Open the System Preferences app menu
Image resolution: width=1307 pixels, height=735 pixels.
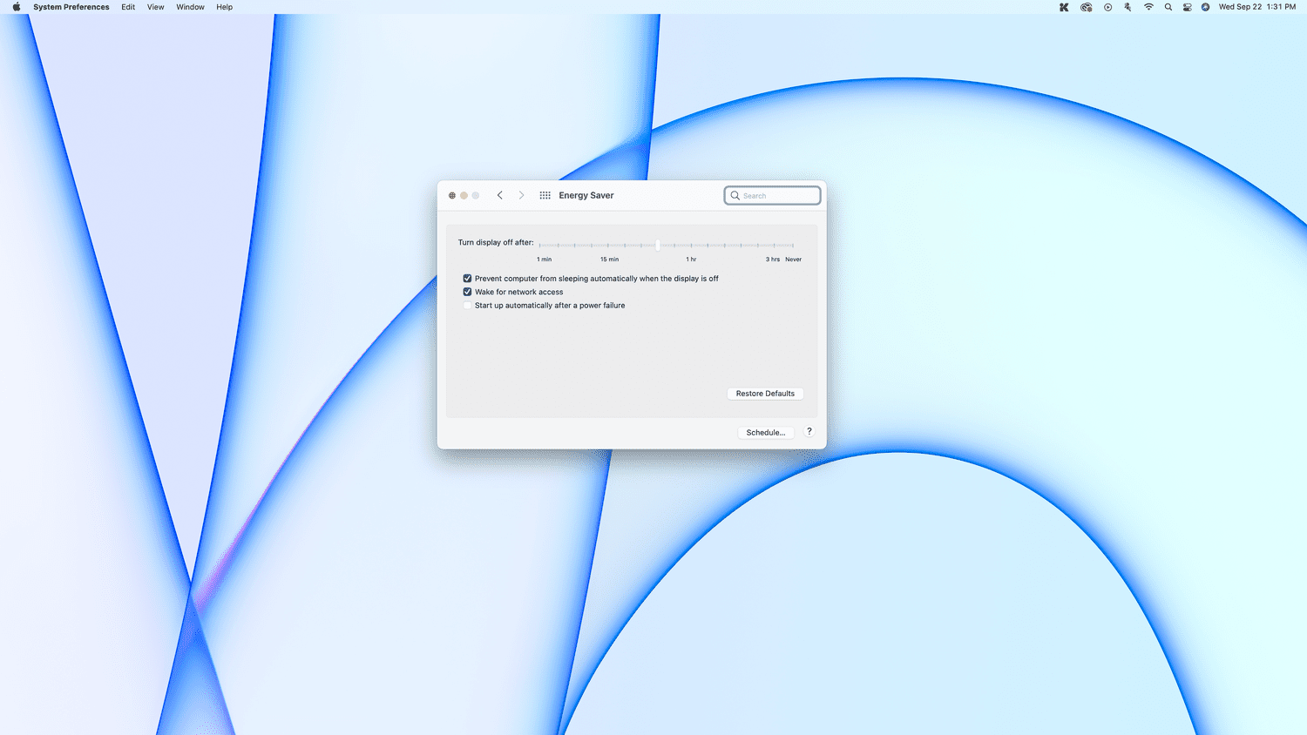tap(71, 7)
